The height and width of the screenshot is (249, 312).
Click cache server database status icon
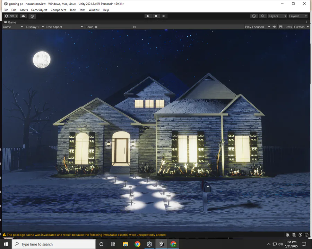tap(294, 235)
